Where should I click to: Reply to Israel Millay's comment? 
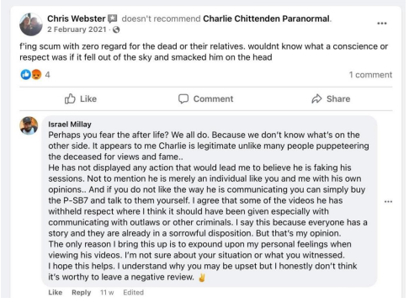81,292
